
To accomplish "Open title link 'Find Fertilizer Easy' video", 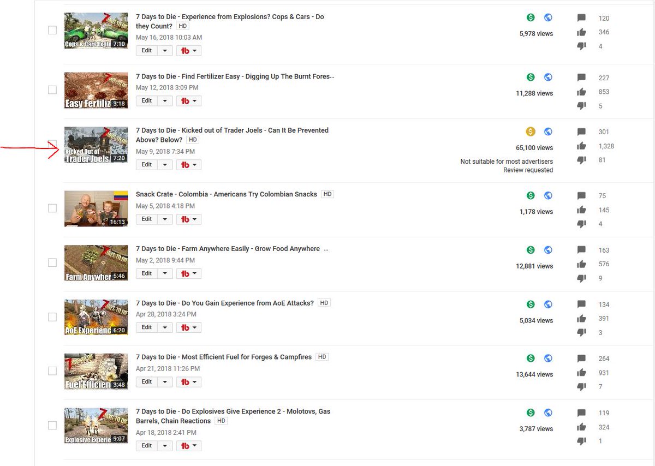I will (235, 76).
